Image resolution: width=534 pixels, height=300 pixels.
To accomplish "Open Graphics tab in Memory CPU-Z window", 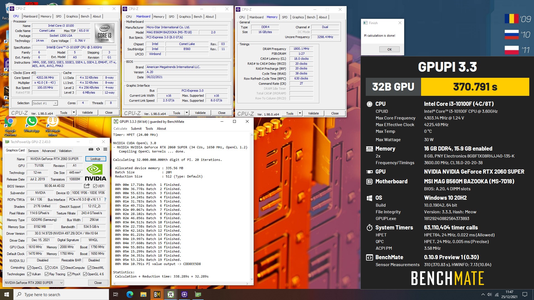I will pos(298,17).
